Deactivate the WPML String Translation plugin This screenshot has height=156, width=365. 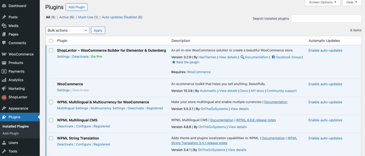click(x=65, y=144)
